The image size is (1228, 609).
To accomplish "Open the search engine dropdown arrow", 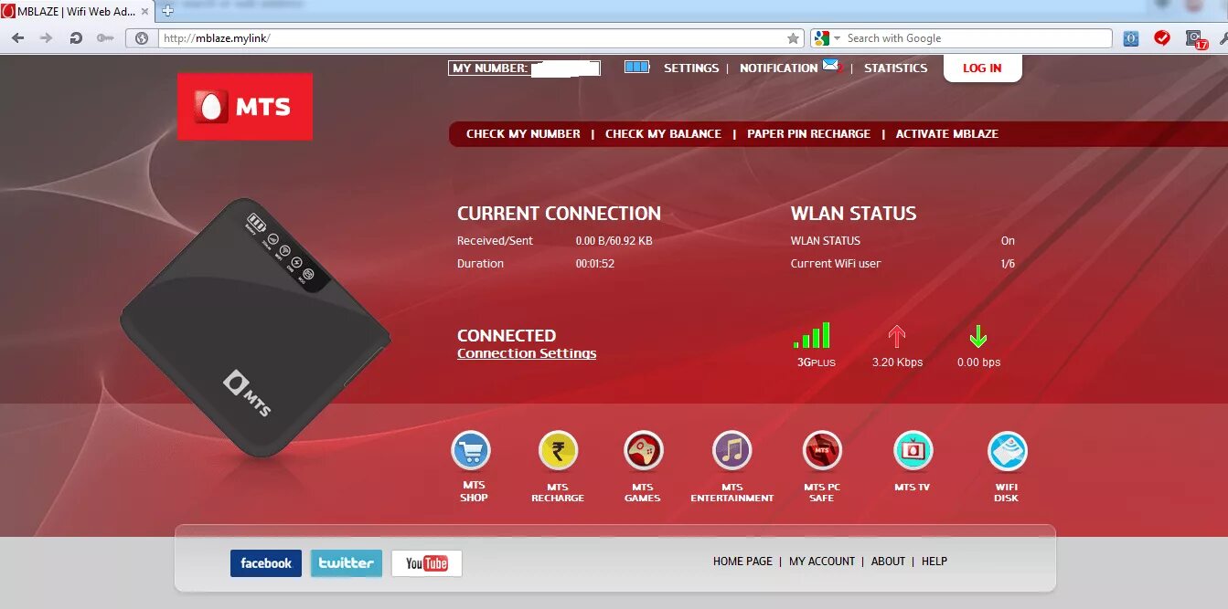I will 837,38.
